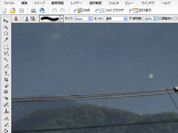Screen dimensions: 178x133
Task: Select the Healing Brush bandage tool
Action: [x=6, y=105]
